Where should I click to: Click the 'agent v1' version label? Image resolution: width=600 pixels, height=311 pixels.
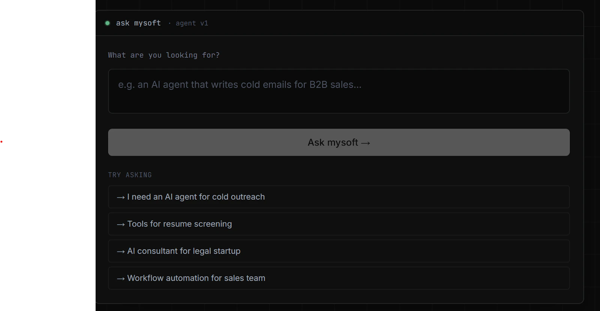pyautogui.click(x=192, y=23)
